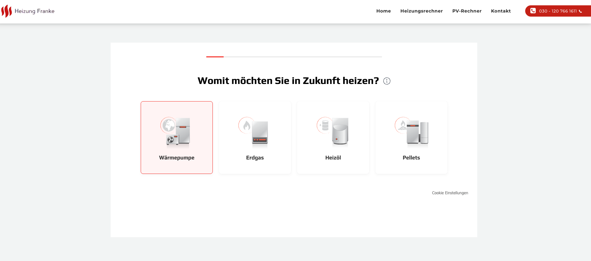
Task: Call 030 - 120 766 1611
Action: [557, 11]
